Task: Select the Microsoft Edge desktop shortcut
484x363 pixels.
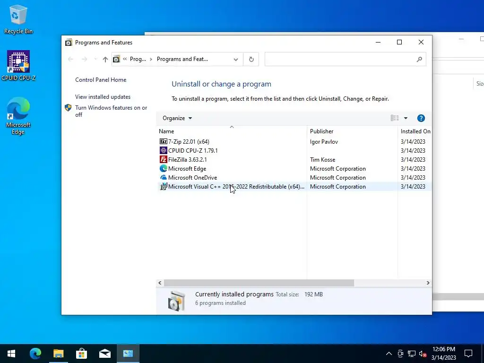Action: click(x=18, y=116)
